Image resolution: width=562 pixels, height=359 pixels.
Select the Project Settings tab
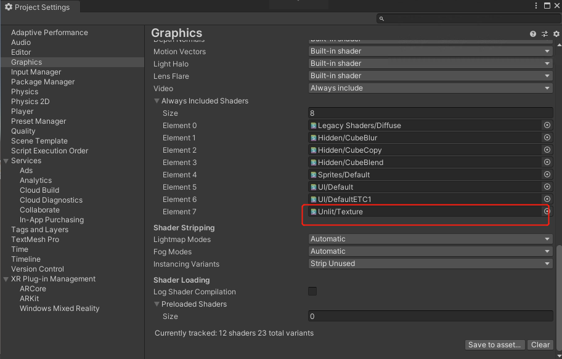pyautogui.click(x=40, y=7)
